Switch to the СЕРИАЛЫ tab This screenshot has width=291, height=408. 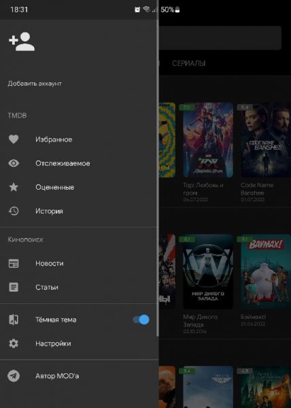(189, 63)
